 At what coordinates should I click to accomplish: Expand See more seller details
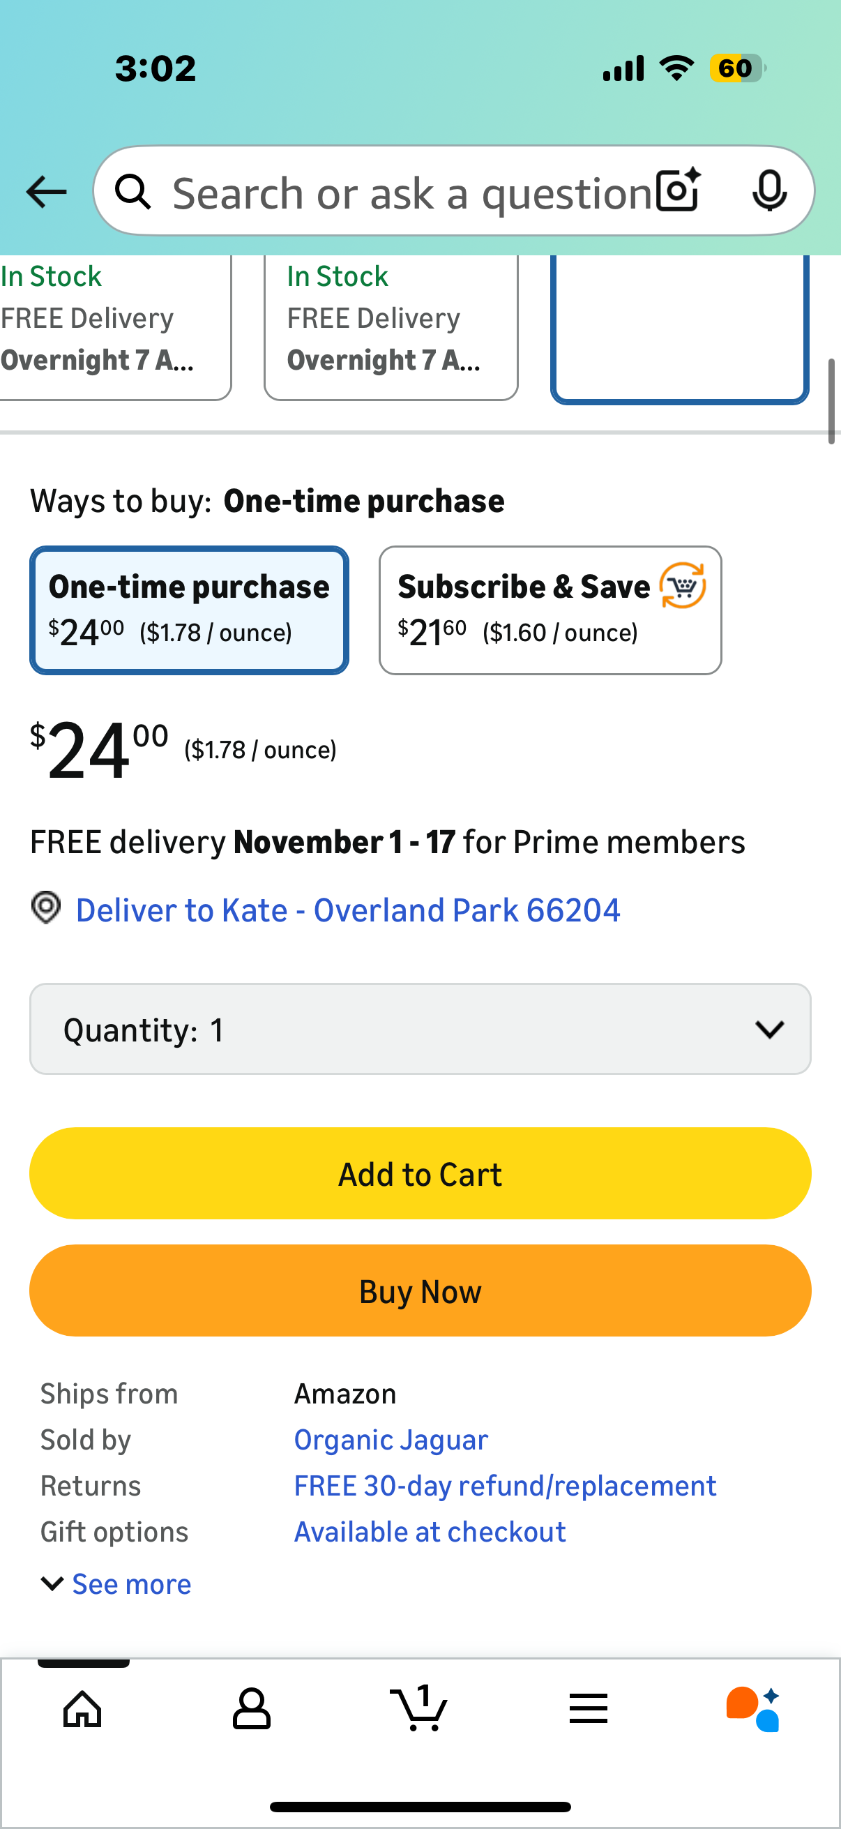point(117,1584)
